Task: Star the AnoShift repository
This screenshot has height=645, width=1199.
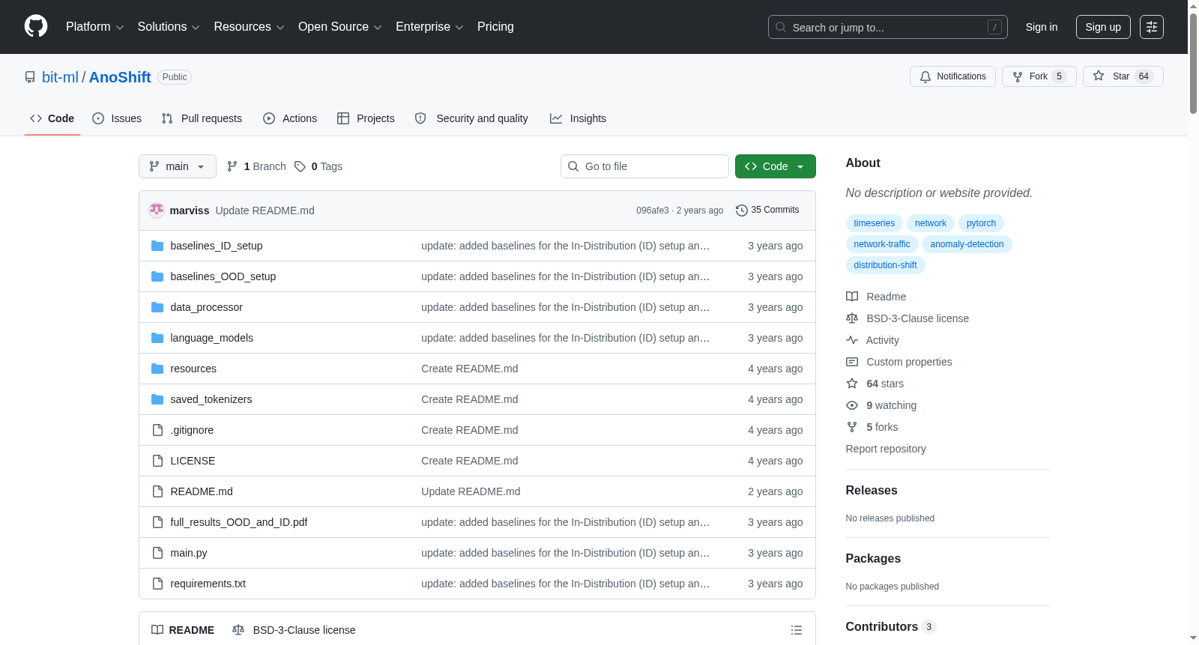Action: (x=1123, y=76)
